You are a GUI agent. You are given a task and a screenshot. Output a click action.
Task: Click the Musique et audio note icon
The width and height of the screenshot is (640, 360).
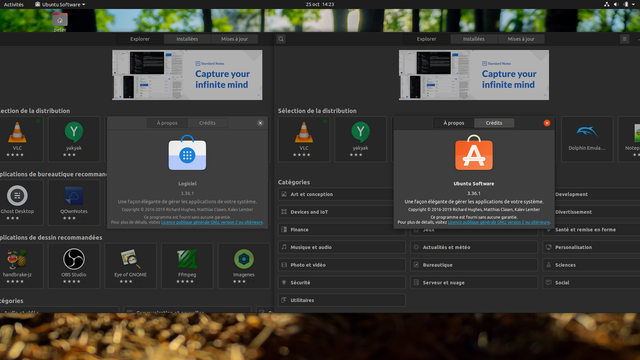click(284, 247)
